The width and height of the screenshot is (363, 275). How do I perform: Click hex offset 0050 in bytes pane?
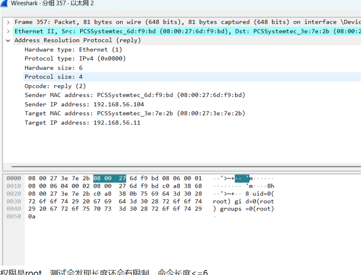pos(14,216)
